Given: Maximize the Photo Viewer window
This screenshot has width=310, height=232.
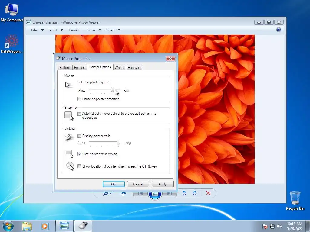Looking at the screenshot, I should [x=269, y=22].
